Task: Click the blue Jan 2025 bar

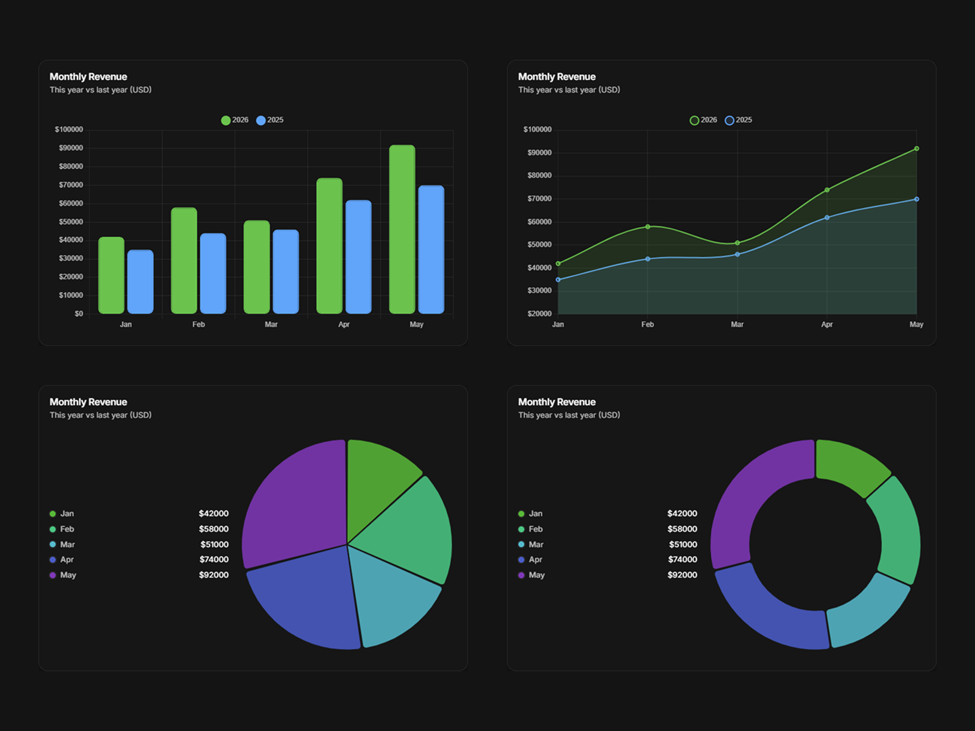Action: pos(140,282)
